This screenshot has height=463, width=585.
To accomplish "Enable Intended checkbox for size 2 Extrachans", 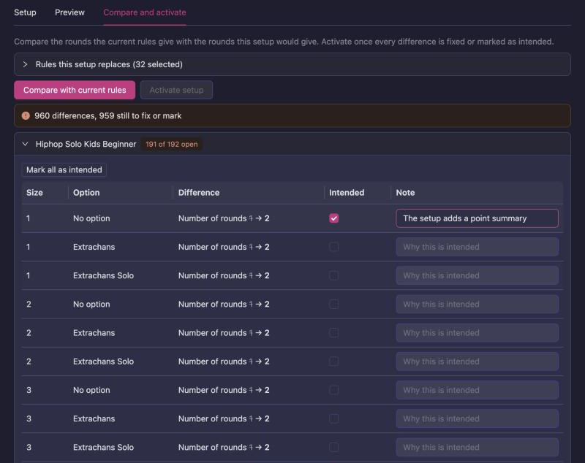I will (x=334, y=333).
